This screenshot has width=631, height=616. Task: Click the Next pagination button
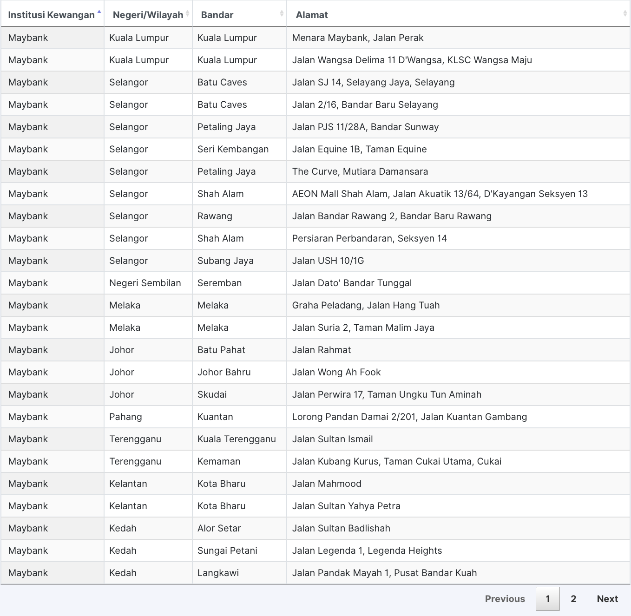coord(607,599)
